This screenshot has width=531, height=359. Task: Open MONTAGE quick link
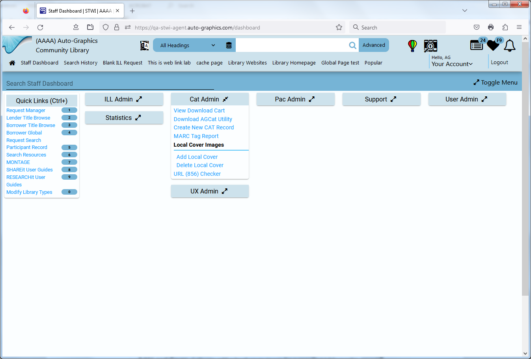tap(18, 162)
